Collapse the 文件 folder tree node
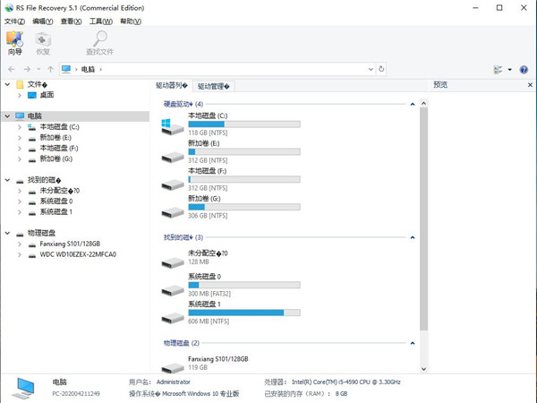Screen dimensions: 537x403 coord(7,84)
